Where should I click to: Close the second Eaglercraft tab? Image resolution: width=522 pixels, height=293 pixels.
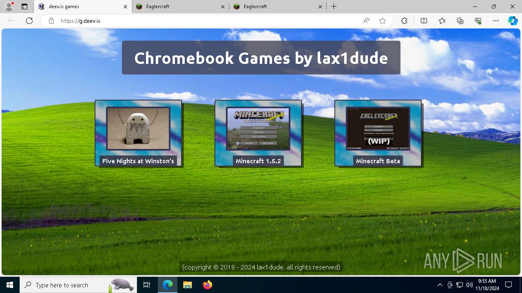pyautogui.click(x=320, y=7)
